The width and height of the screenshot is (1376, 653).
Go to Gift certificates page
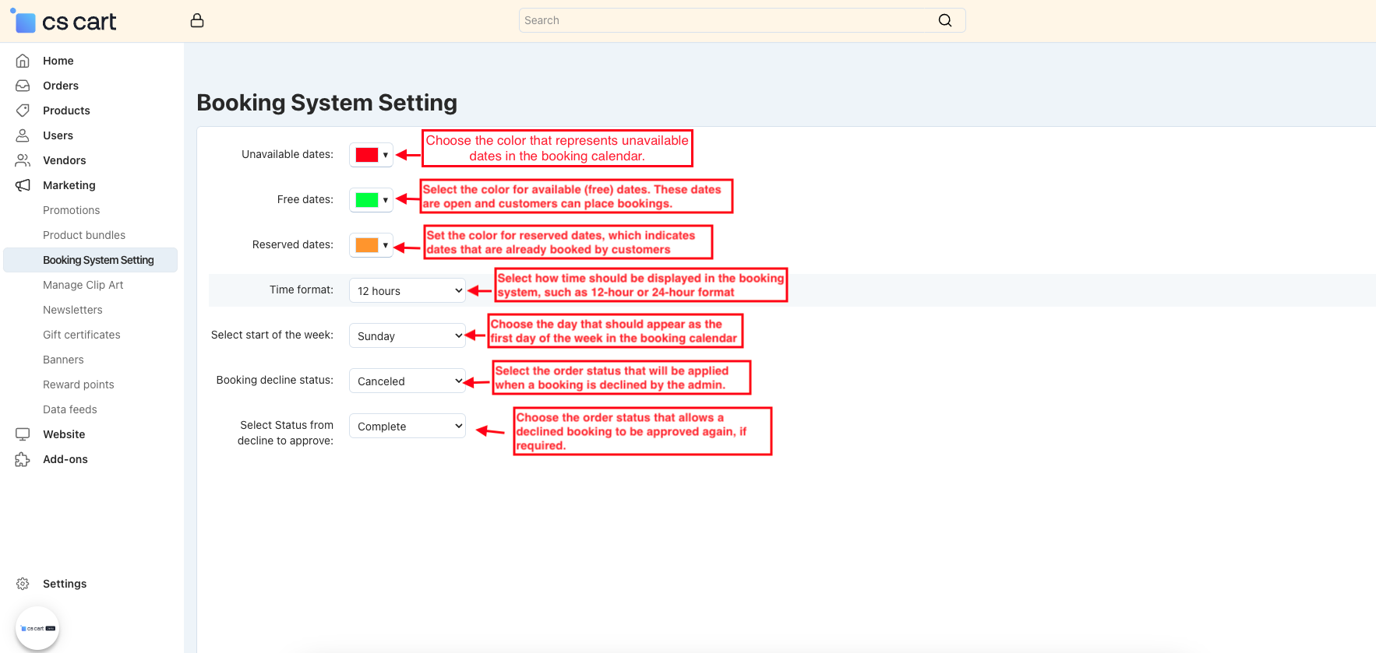pyautogui.click(x=81, y=335)
